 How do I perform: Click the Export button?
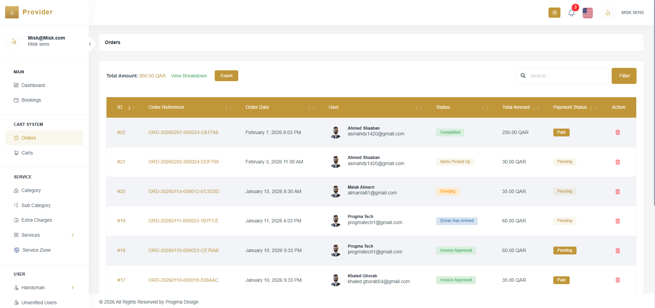[x=226, y=75]
